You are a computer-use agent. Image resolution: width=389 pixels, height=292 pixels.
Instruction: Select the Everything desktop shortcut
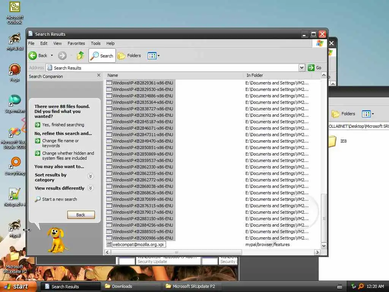point(15,166)
